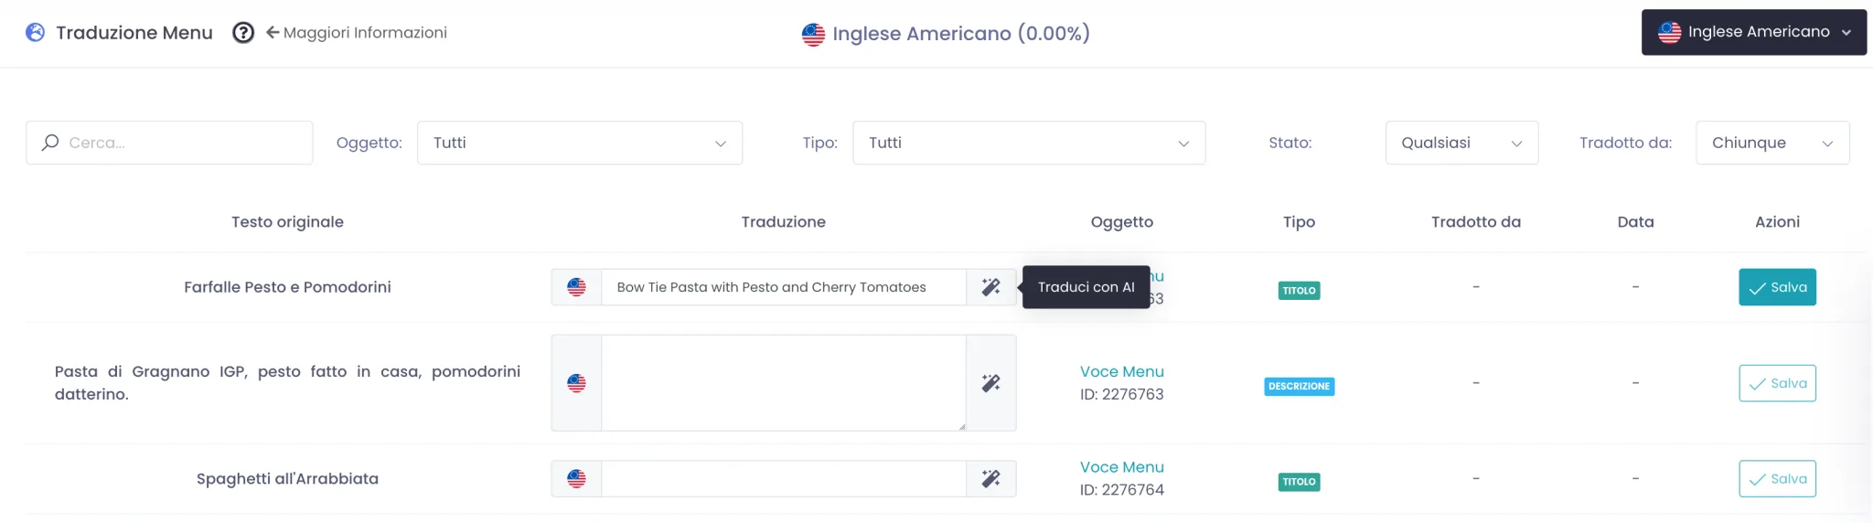Click the flag inside the language selector button
The width and height of the screenshot is (1873, 523).
coord(1670,32)
